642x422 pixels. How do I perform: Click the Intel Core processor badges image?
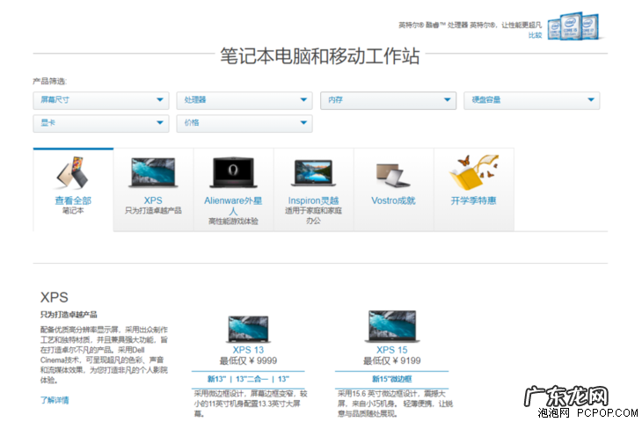pos(575,26)
